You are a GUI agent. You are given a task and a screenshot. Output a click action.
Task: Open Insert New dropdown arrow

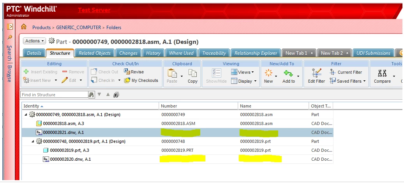[56, 80]
